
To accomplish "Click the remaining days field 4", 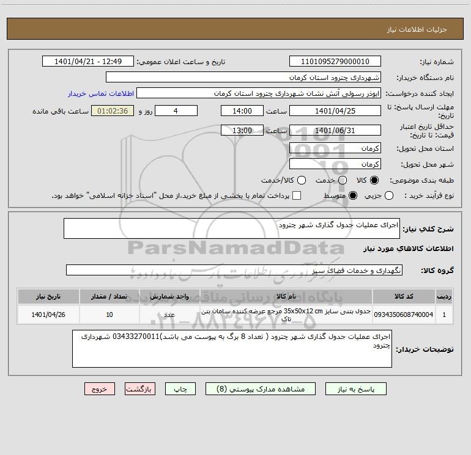I will point(176,111).
